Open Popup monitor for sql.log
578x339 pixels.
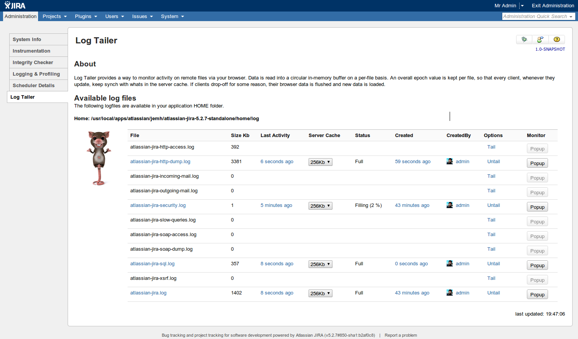coord(537,265)
